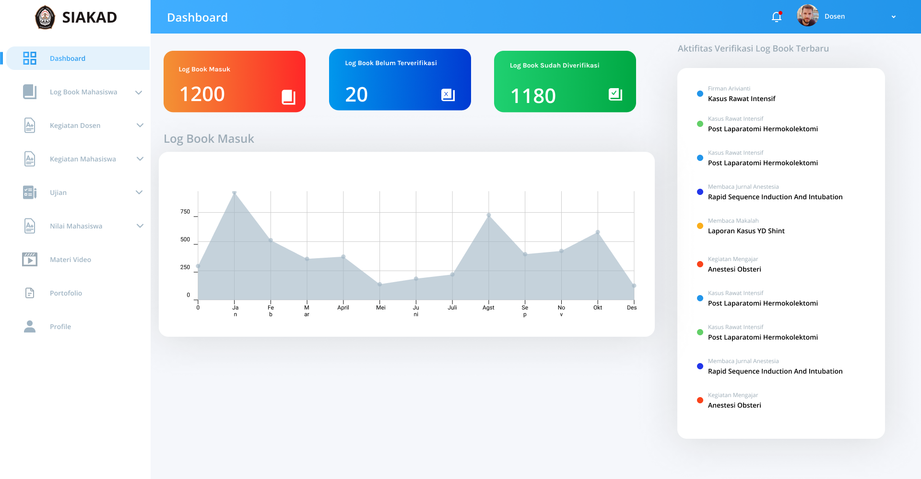Viewport: 921px width, 479px height.
Task: Click the SIAKAD logo emblem
Action: 45,17
